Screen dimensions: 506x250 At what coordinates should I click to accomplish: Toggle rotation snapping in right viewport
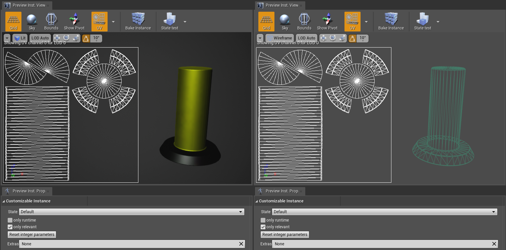point(353,38)
